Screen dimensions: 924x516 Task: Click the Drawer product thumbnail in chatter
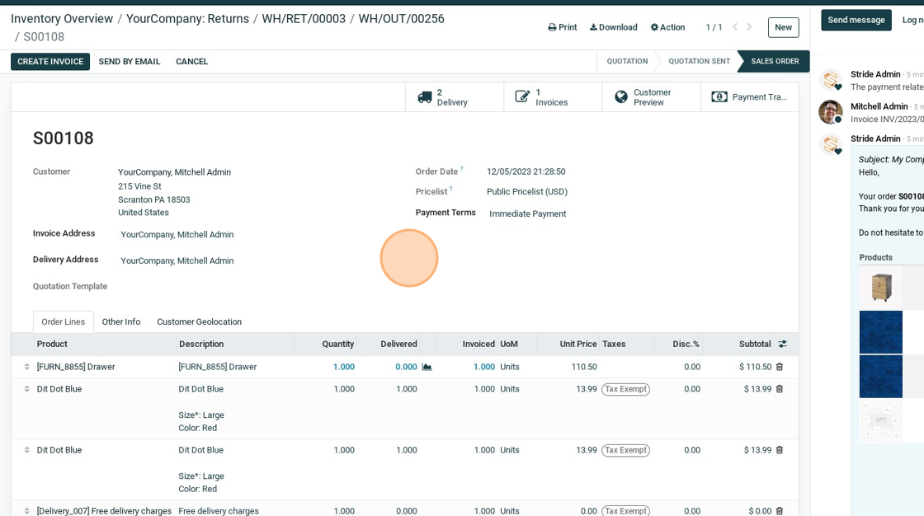point(880,288)
